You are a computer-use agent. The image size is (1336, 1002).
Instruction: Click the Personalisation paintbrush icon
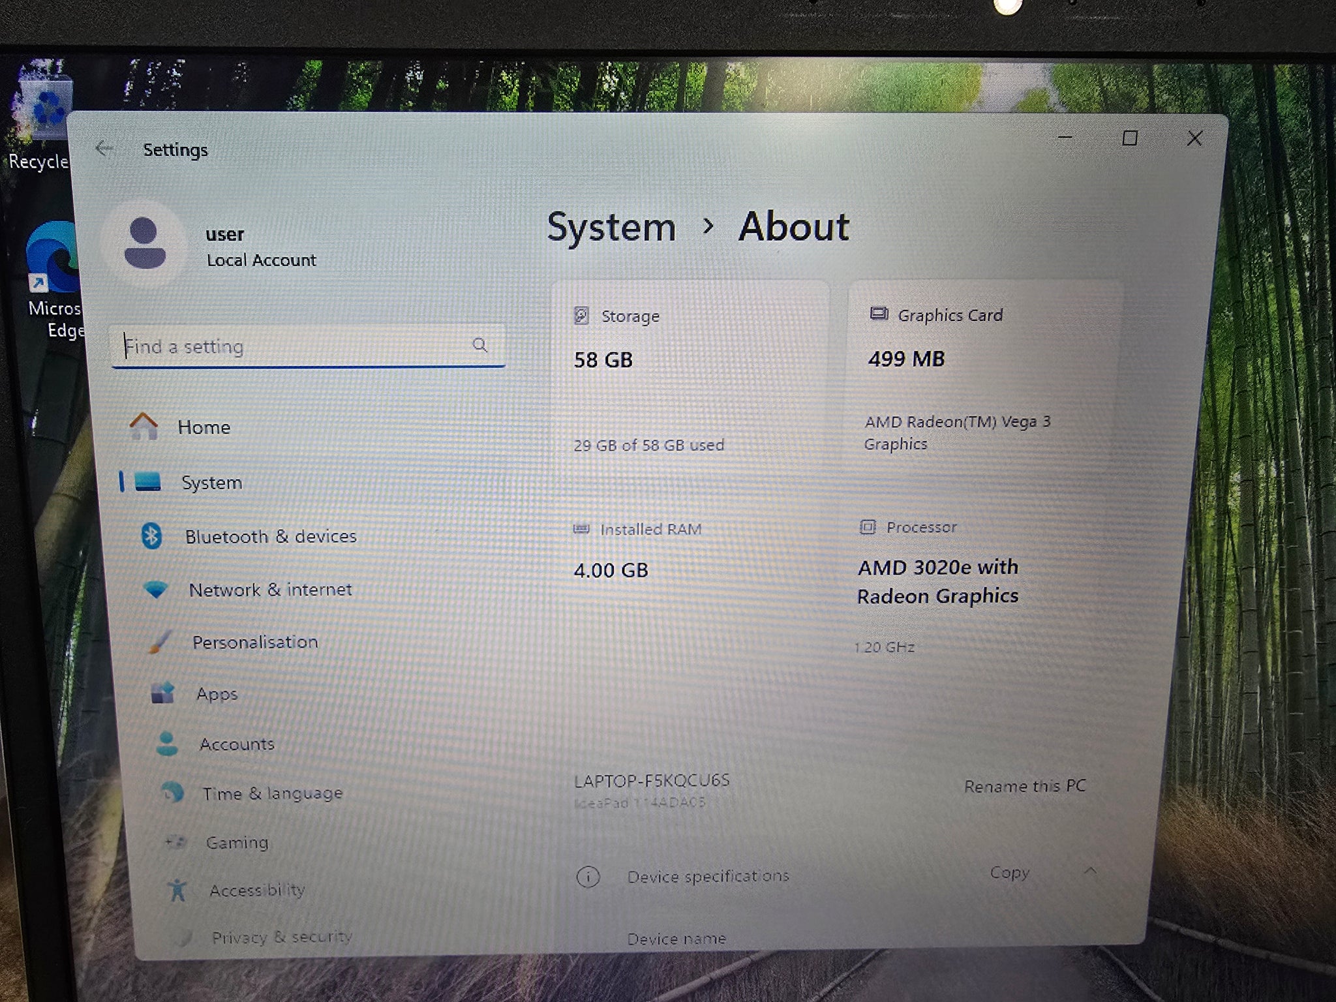[160, 642]
